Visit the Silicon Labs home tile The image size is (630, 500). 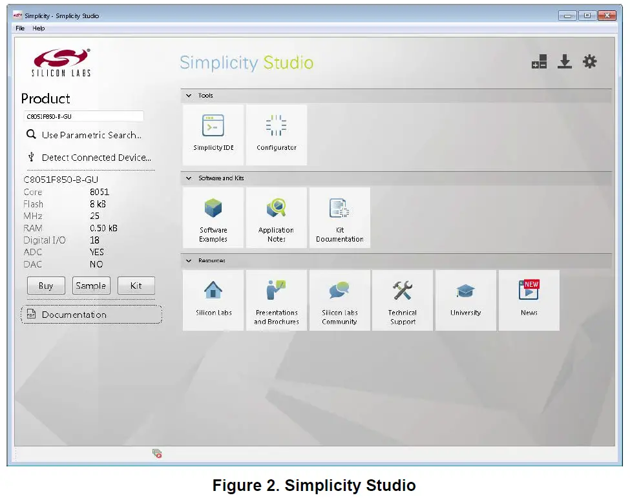coord(213,300)
